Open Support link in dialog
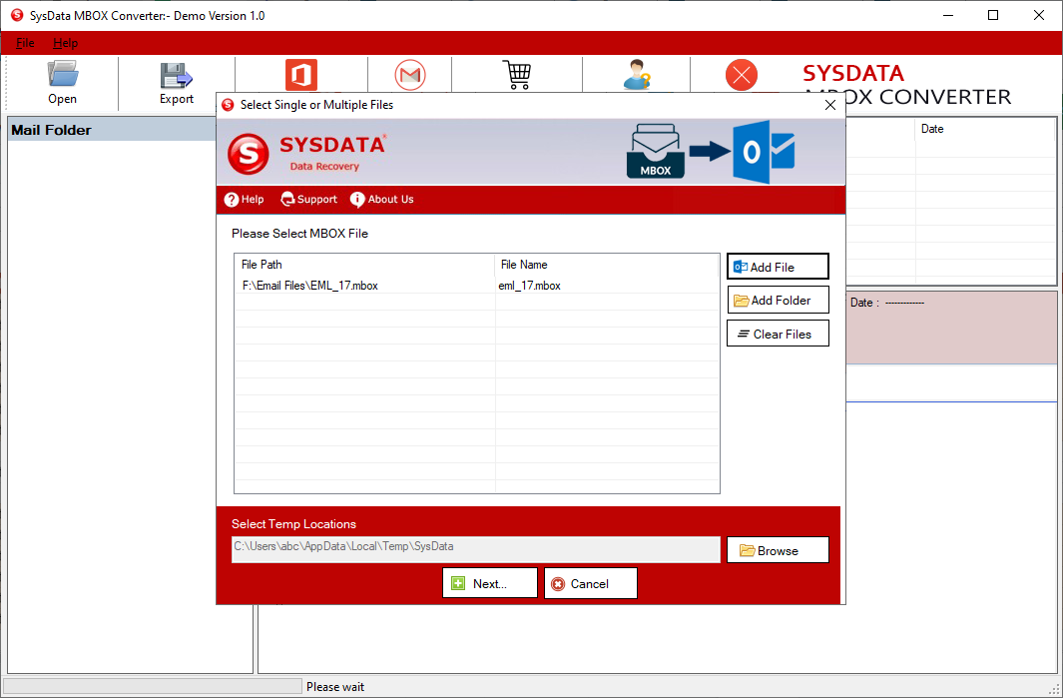 tap(308, 200)
